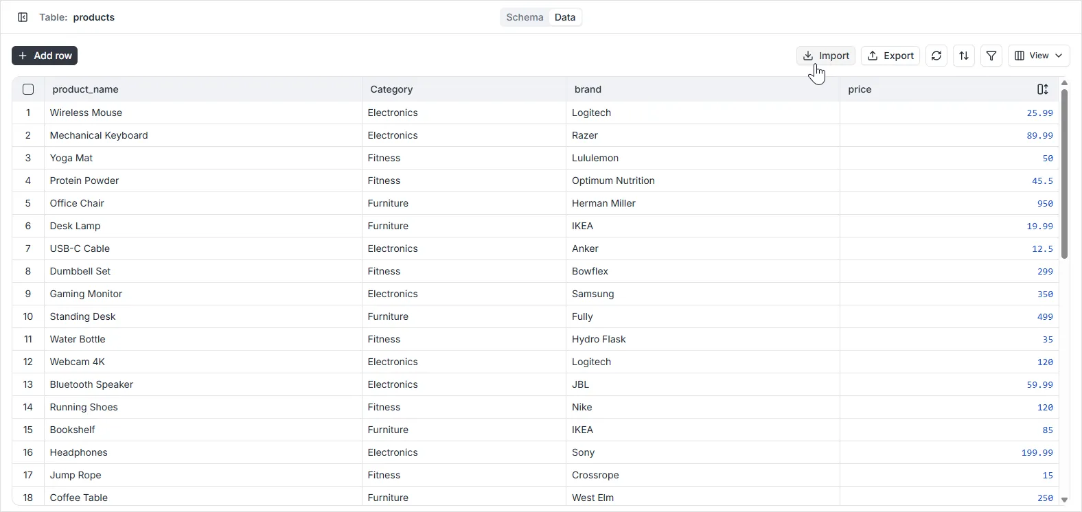Click the column resize icon in price header
Viewport: 1082px width, 512px height.
[x=1042, y=89]
